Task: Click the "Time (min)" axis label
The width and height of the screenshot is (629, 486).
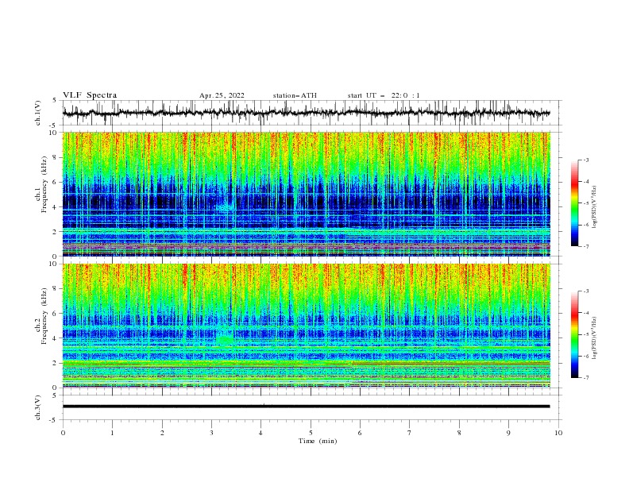Action: click(x=318, y=441)
